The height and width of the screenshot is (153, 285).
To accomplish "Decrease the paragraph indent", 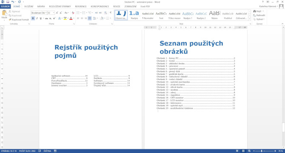I will click(97, 13).
